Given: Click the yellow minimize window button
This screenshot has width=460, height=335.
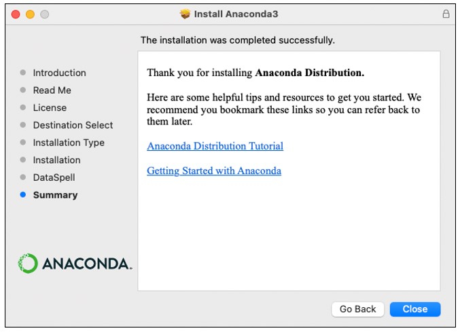Looking at the screenshot, I should pos(30,14).
